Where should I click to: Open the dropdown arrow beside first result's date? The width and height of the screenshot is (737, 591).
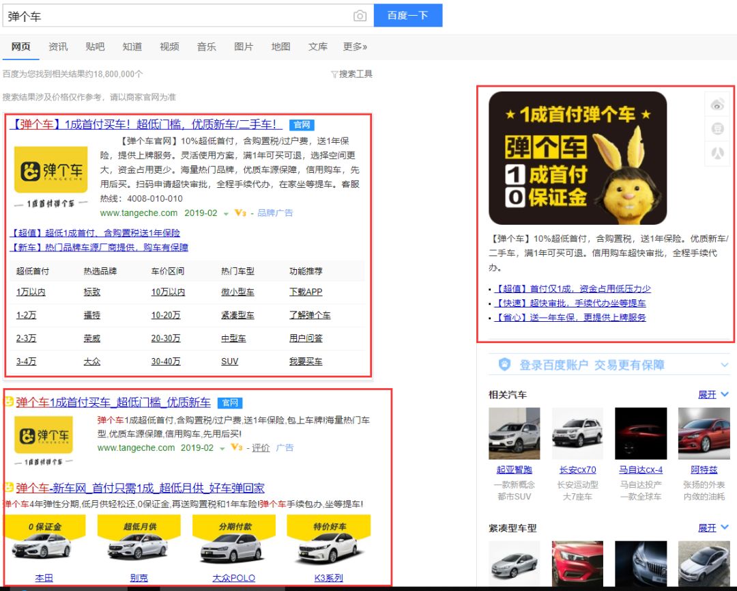click(226, 214)
